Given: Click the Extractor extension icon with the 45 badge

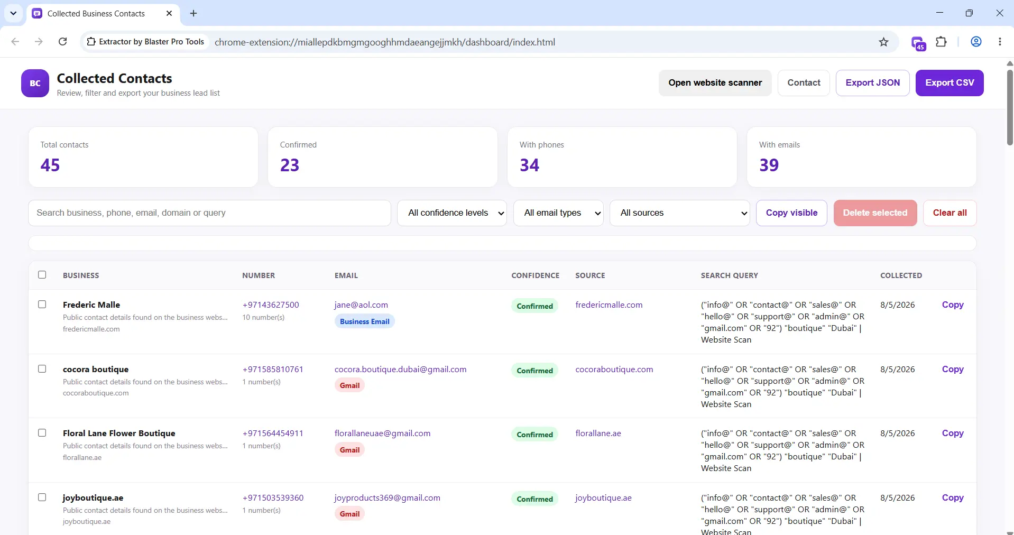Looking at the screenshot, I should 918,42.
